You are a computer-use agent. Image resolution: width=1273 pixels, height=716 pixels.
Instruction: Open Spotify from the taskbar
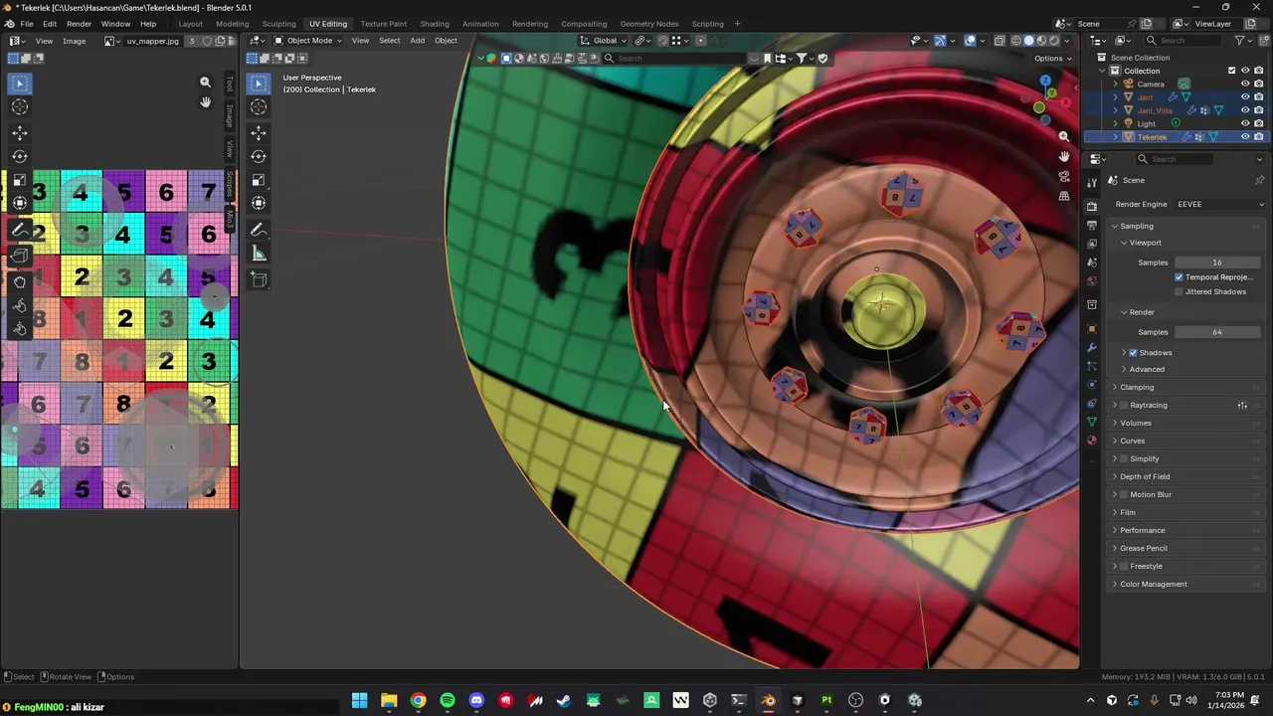click(448, 700)
